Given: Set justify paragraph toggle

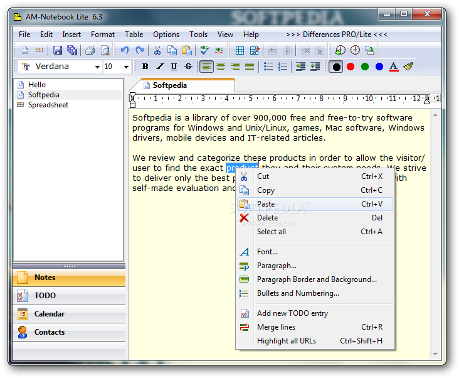Looking at the screenshot, I should [x=250, y=67].
